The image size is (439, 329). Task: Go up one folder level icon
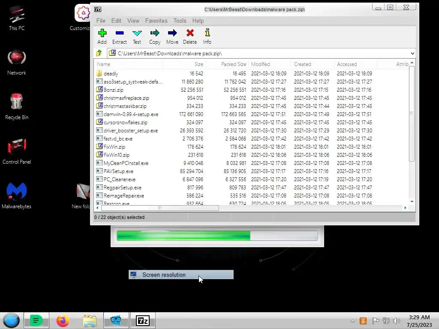tap(99, 53)
